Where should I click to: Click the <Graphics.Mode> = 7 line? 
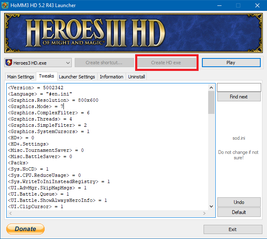pyautogui.click(x=35, y=106)
